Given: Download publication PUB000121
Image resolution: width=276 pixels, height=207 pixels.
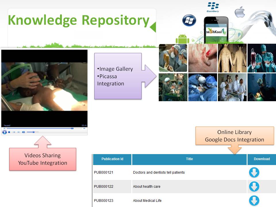Looking at the screenshot, I should [254, 173].
